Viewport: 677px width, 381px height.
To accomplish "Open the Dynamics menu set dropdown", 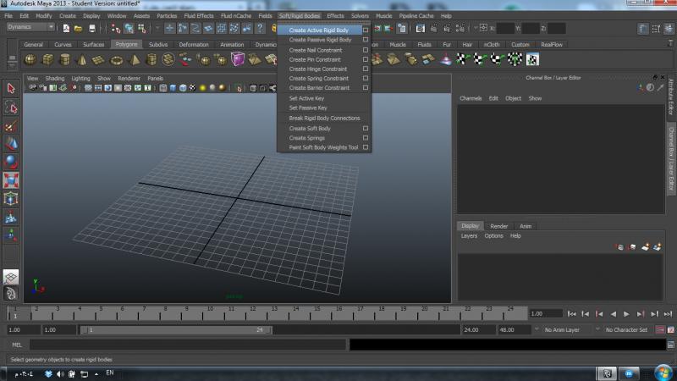I will tap(30, 27).
